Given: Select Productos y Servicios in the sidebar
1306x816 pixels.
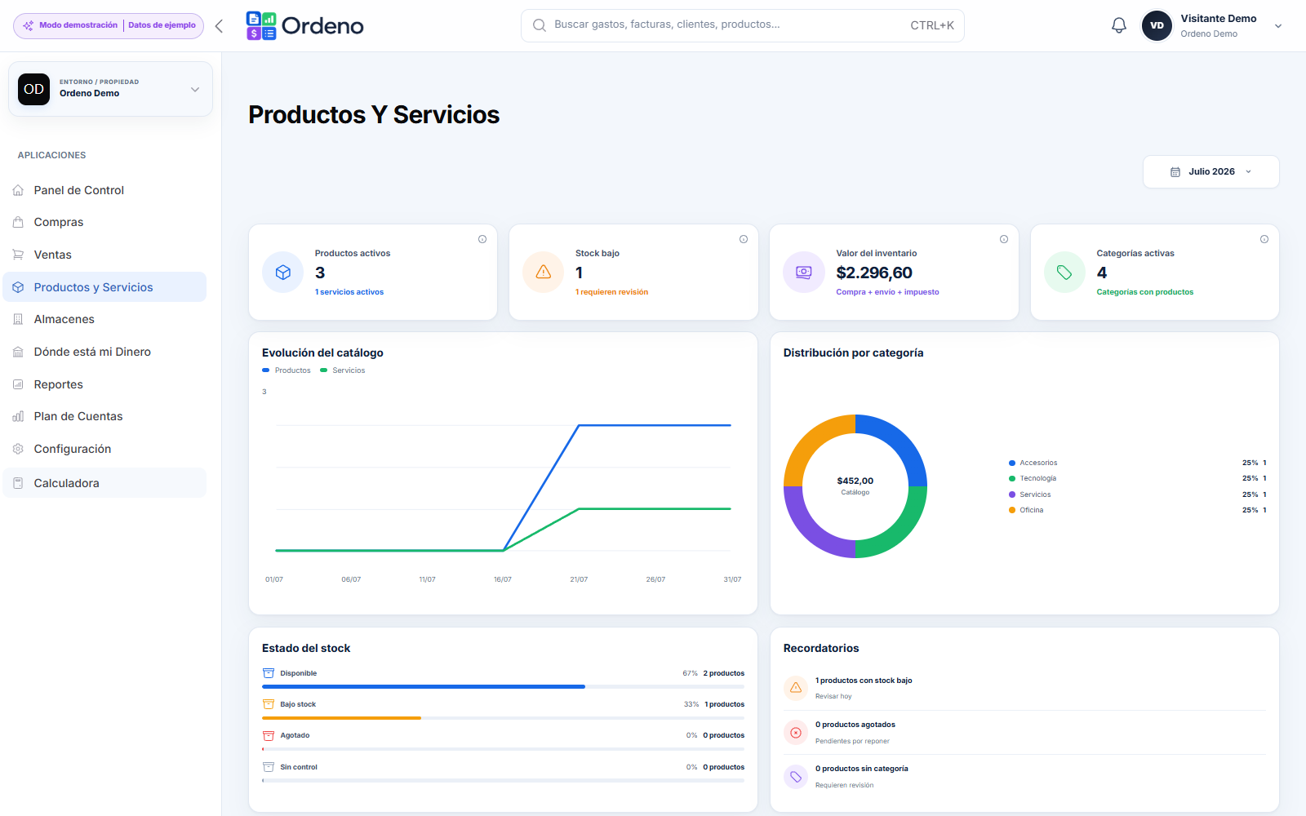Looking at the screenshot, I should 104,287.
